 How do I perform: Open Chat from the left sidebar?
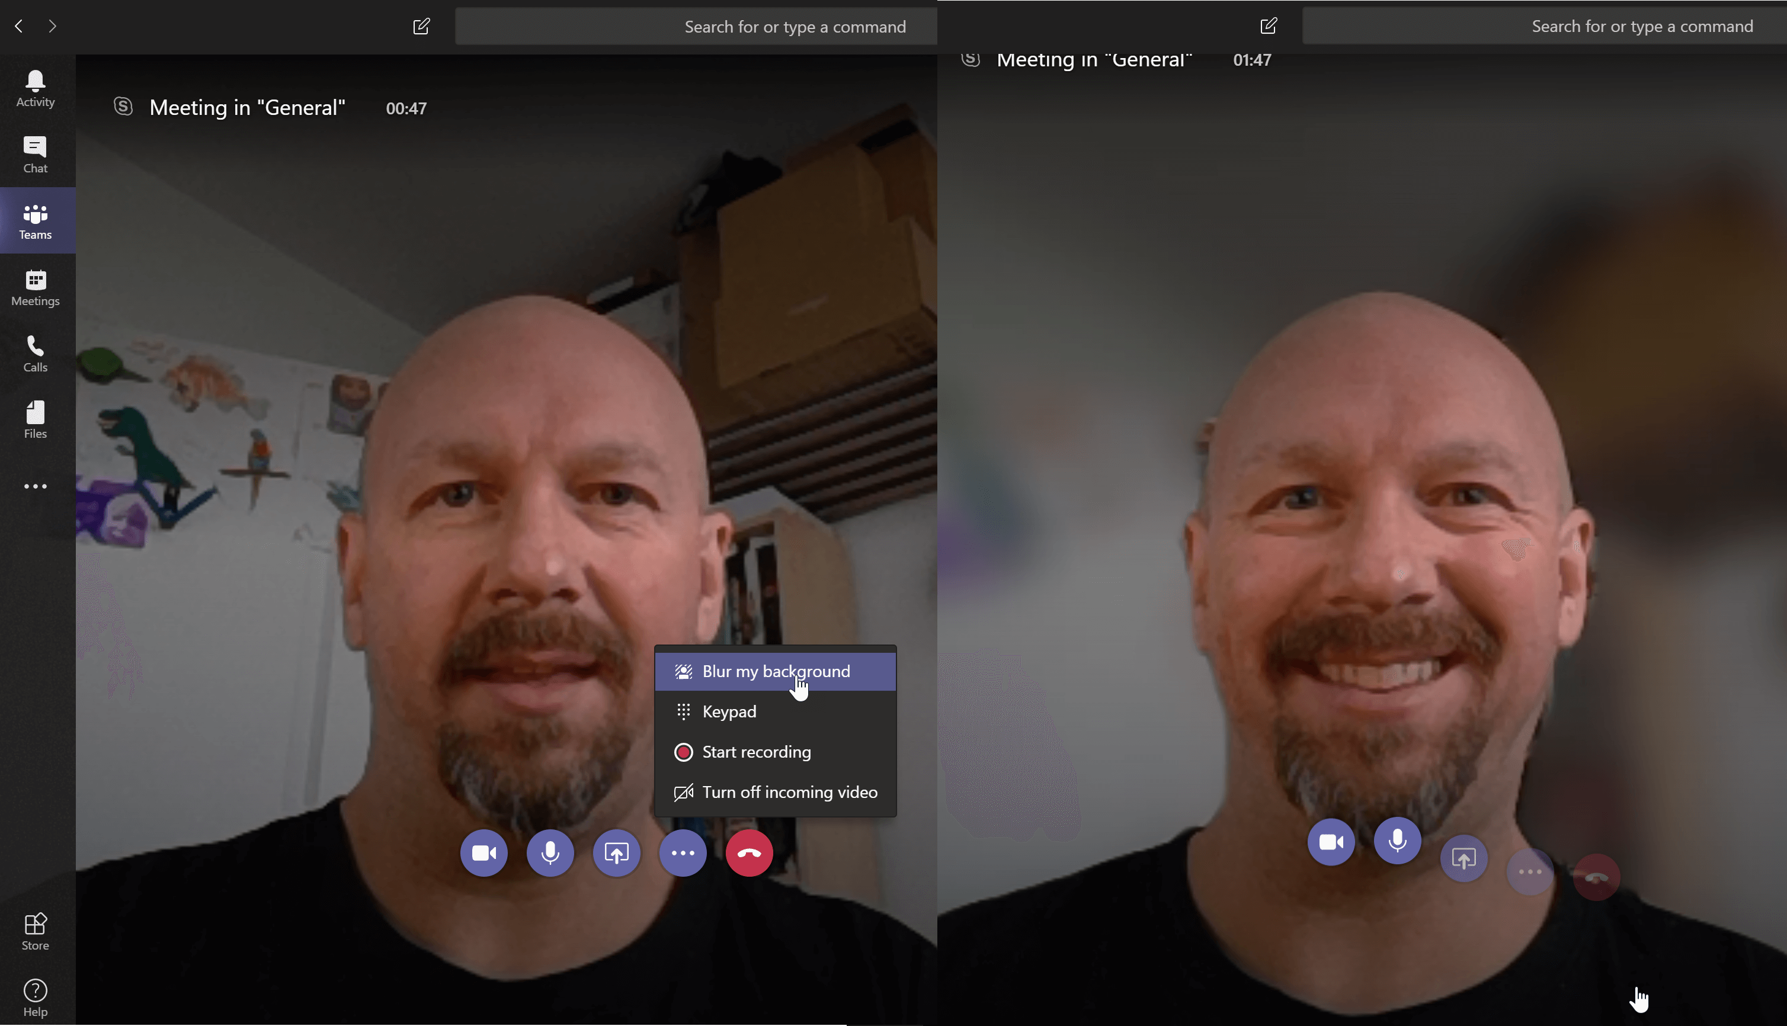[x=35, y=155]
